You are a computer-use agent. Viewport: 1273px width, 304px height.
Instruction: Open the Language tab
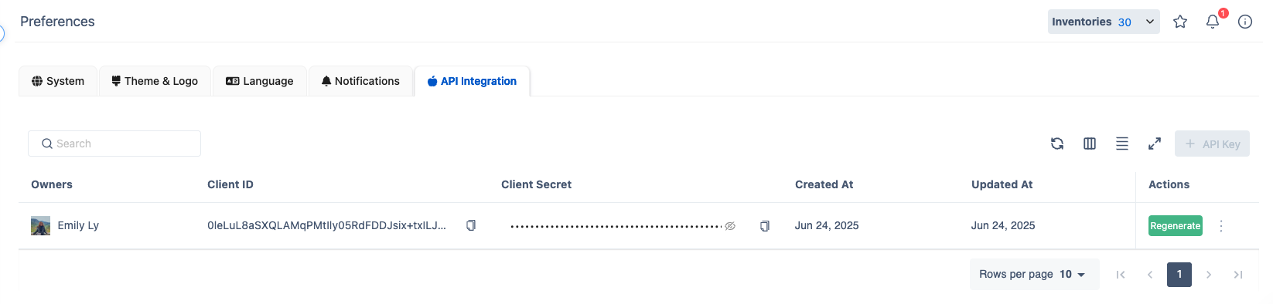pyautogui.click(x=260, y=81)
